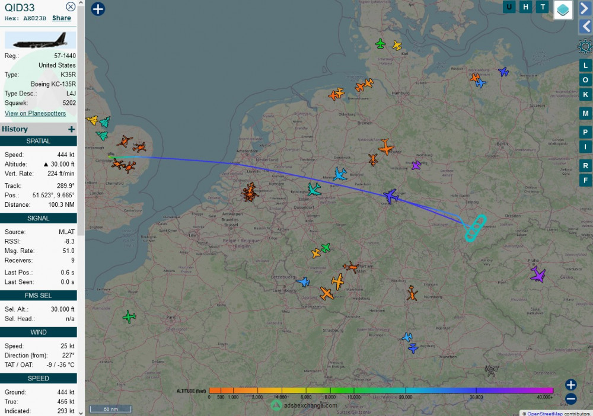Toggle the H button in top bar
593x416 pixels.
pos(525,7)
